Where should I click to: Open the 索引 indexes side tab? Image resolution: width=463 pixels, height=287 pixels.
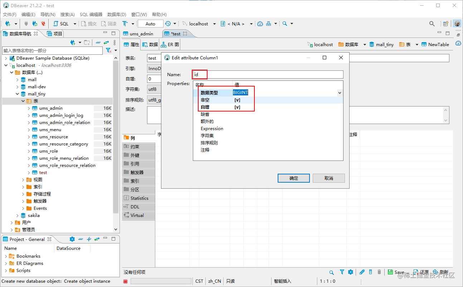[x=138, y=181]
